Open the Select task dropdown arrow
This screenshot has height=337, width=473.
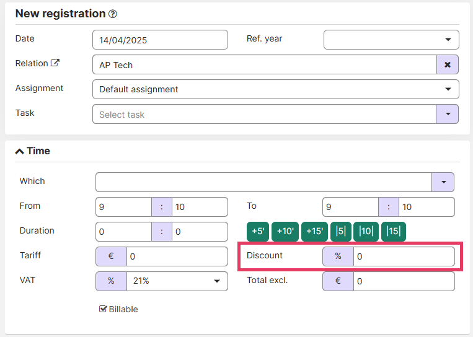point(448,114)
